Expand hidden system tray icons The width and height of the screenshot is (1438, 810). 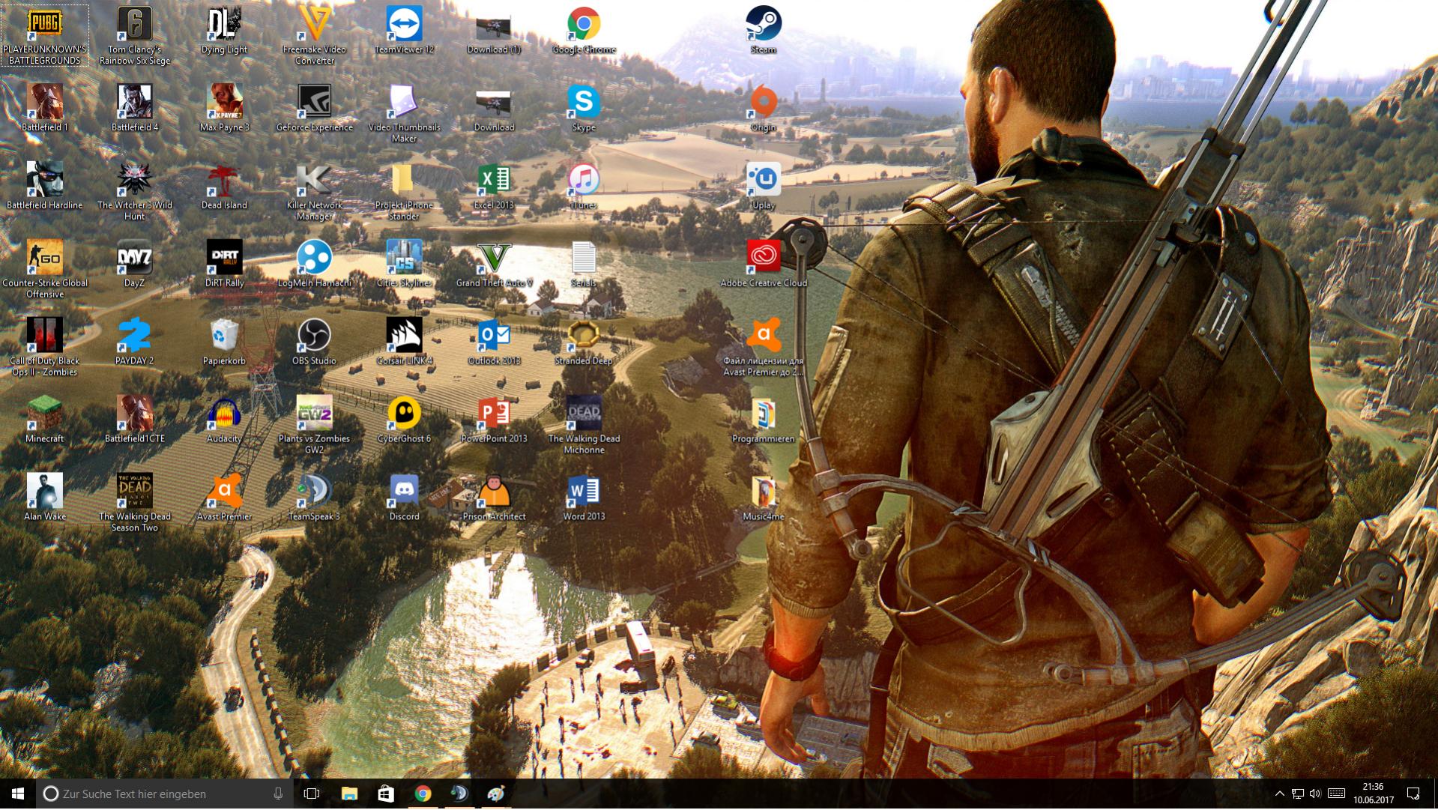pyautogui.click(x=1279, y=794)
